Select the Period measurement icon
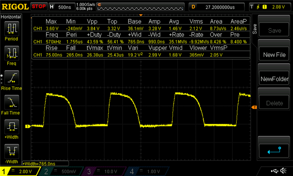The height and width of the screenshot is (176, 293). tap(11, 28)
